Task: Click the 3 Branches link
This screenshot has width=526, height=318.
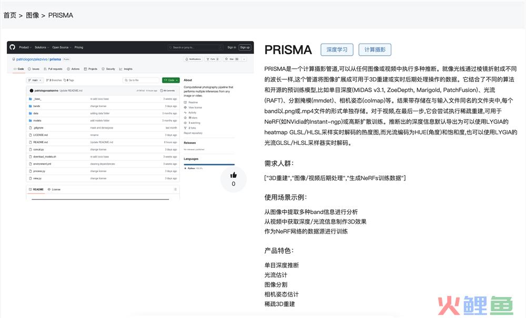Action: click(x=54, y=80)
